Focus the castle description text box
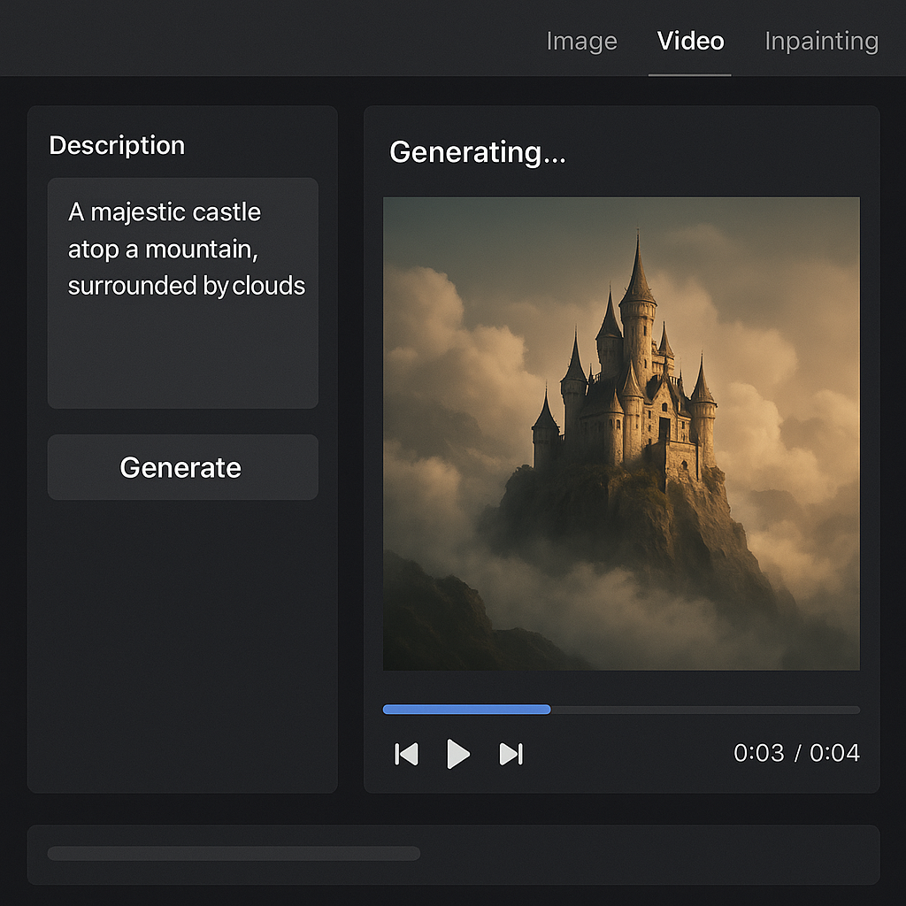The height and width of the screenshot is (906, 906). click(x=182, y=293)
